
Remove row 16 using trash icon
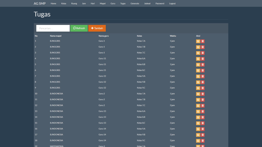(x=203, y=129)
